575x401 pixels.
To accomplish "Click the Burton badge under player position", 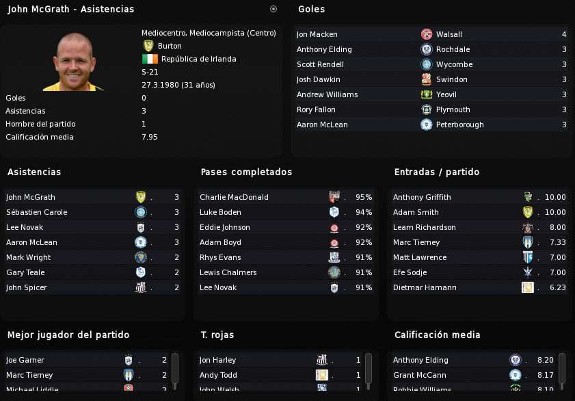I will click(x=148, y=46).
